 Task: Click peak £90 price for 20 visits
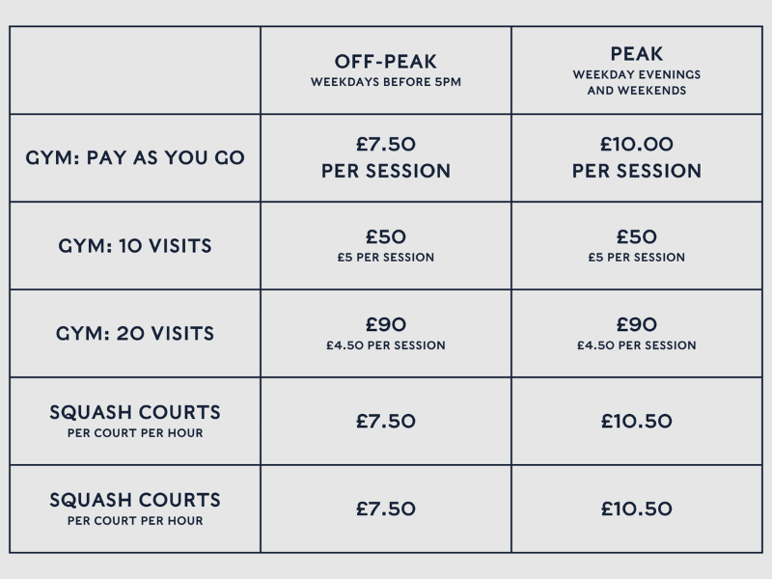(x=637, y=324)
